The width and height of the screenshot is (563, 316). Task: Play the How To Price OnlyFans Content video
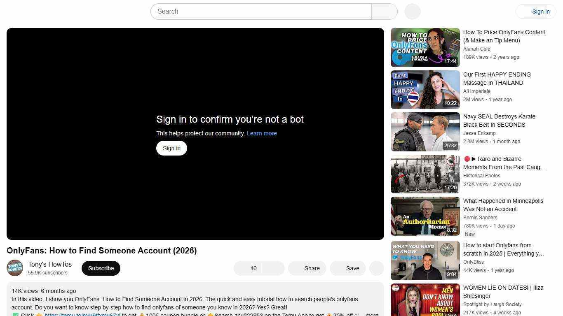425,47
